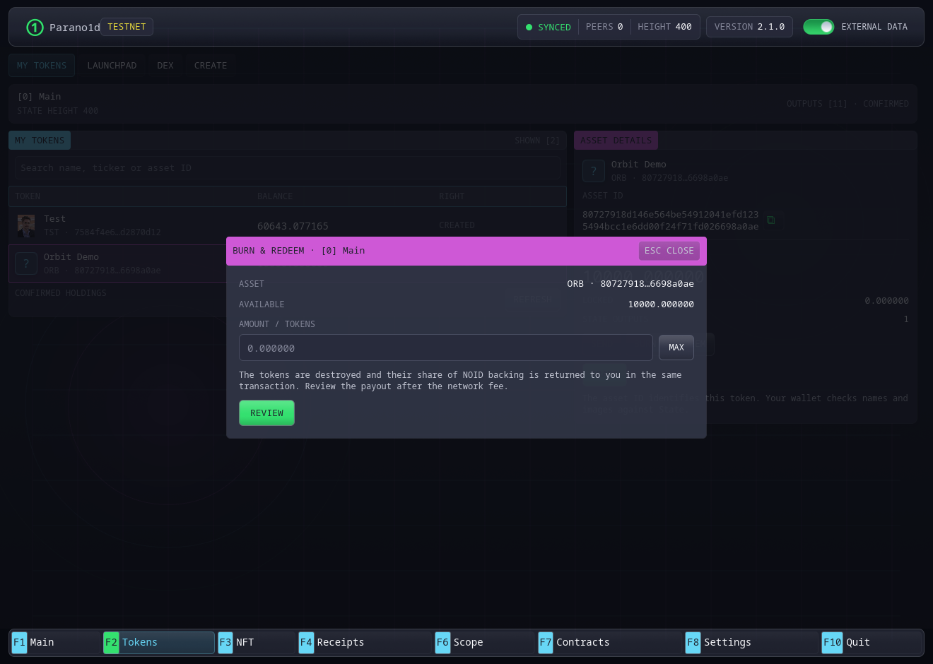Select the Test token balance 60643.077165
This screenshot has width=933, height=664.
pyautogui.click(x=293, y=226)
